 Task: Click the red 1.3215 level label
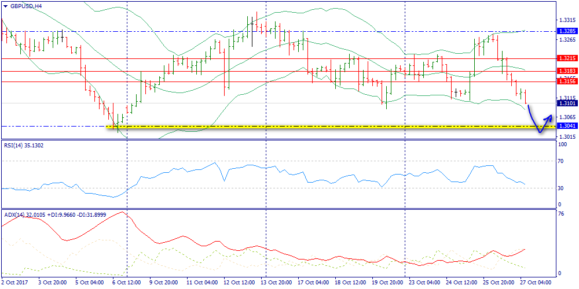566,58
